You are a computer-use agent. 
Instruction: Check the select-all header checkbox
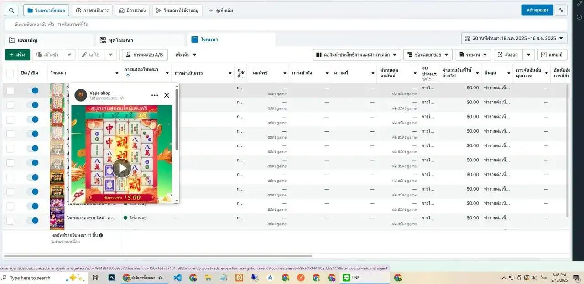point(10,73)
